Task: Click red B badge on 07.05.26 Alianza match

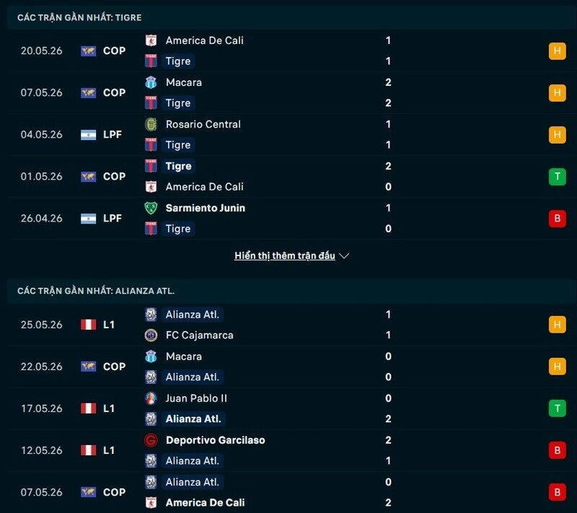Action: tap(557, 492)
